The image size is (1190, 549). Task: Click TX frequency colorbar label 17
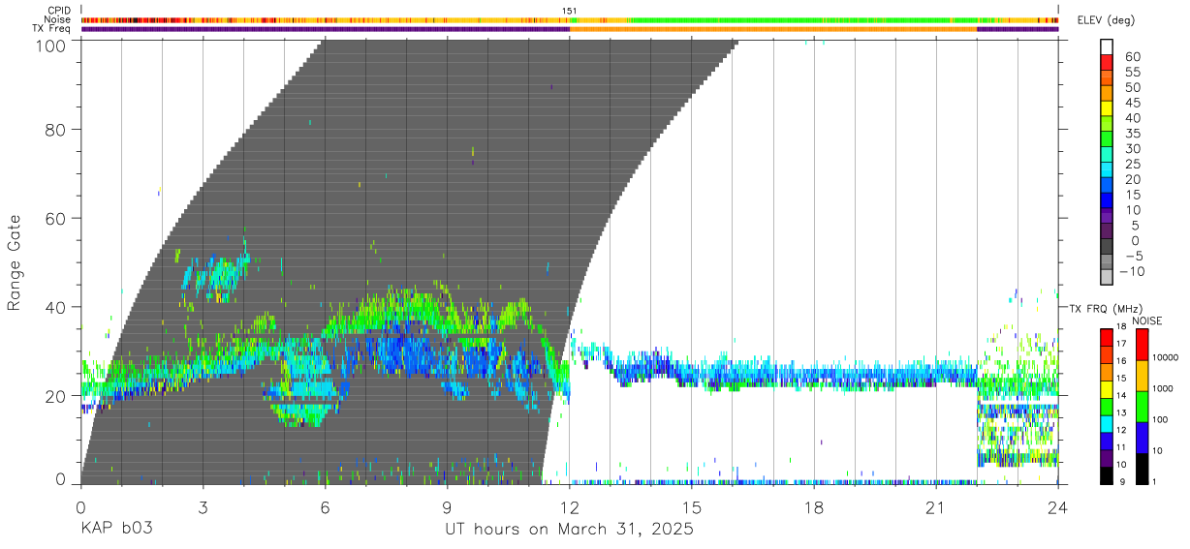point(1122,343)
